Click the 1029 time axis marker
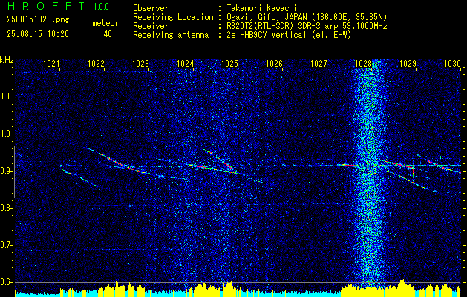Viewport: 467px width, 297px height. (x=408, y=63)
